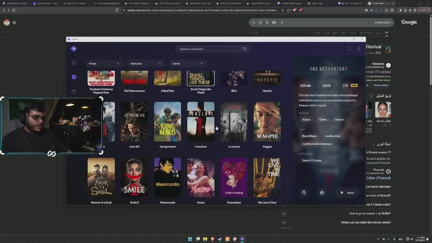This screenshot has height=243, width=432.
Task: Open the Featured catalog dropdown
Action: coord(146,63)
